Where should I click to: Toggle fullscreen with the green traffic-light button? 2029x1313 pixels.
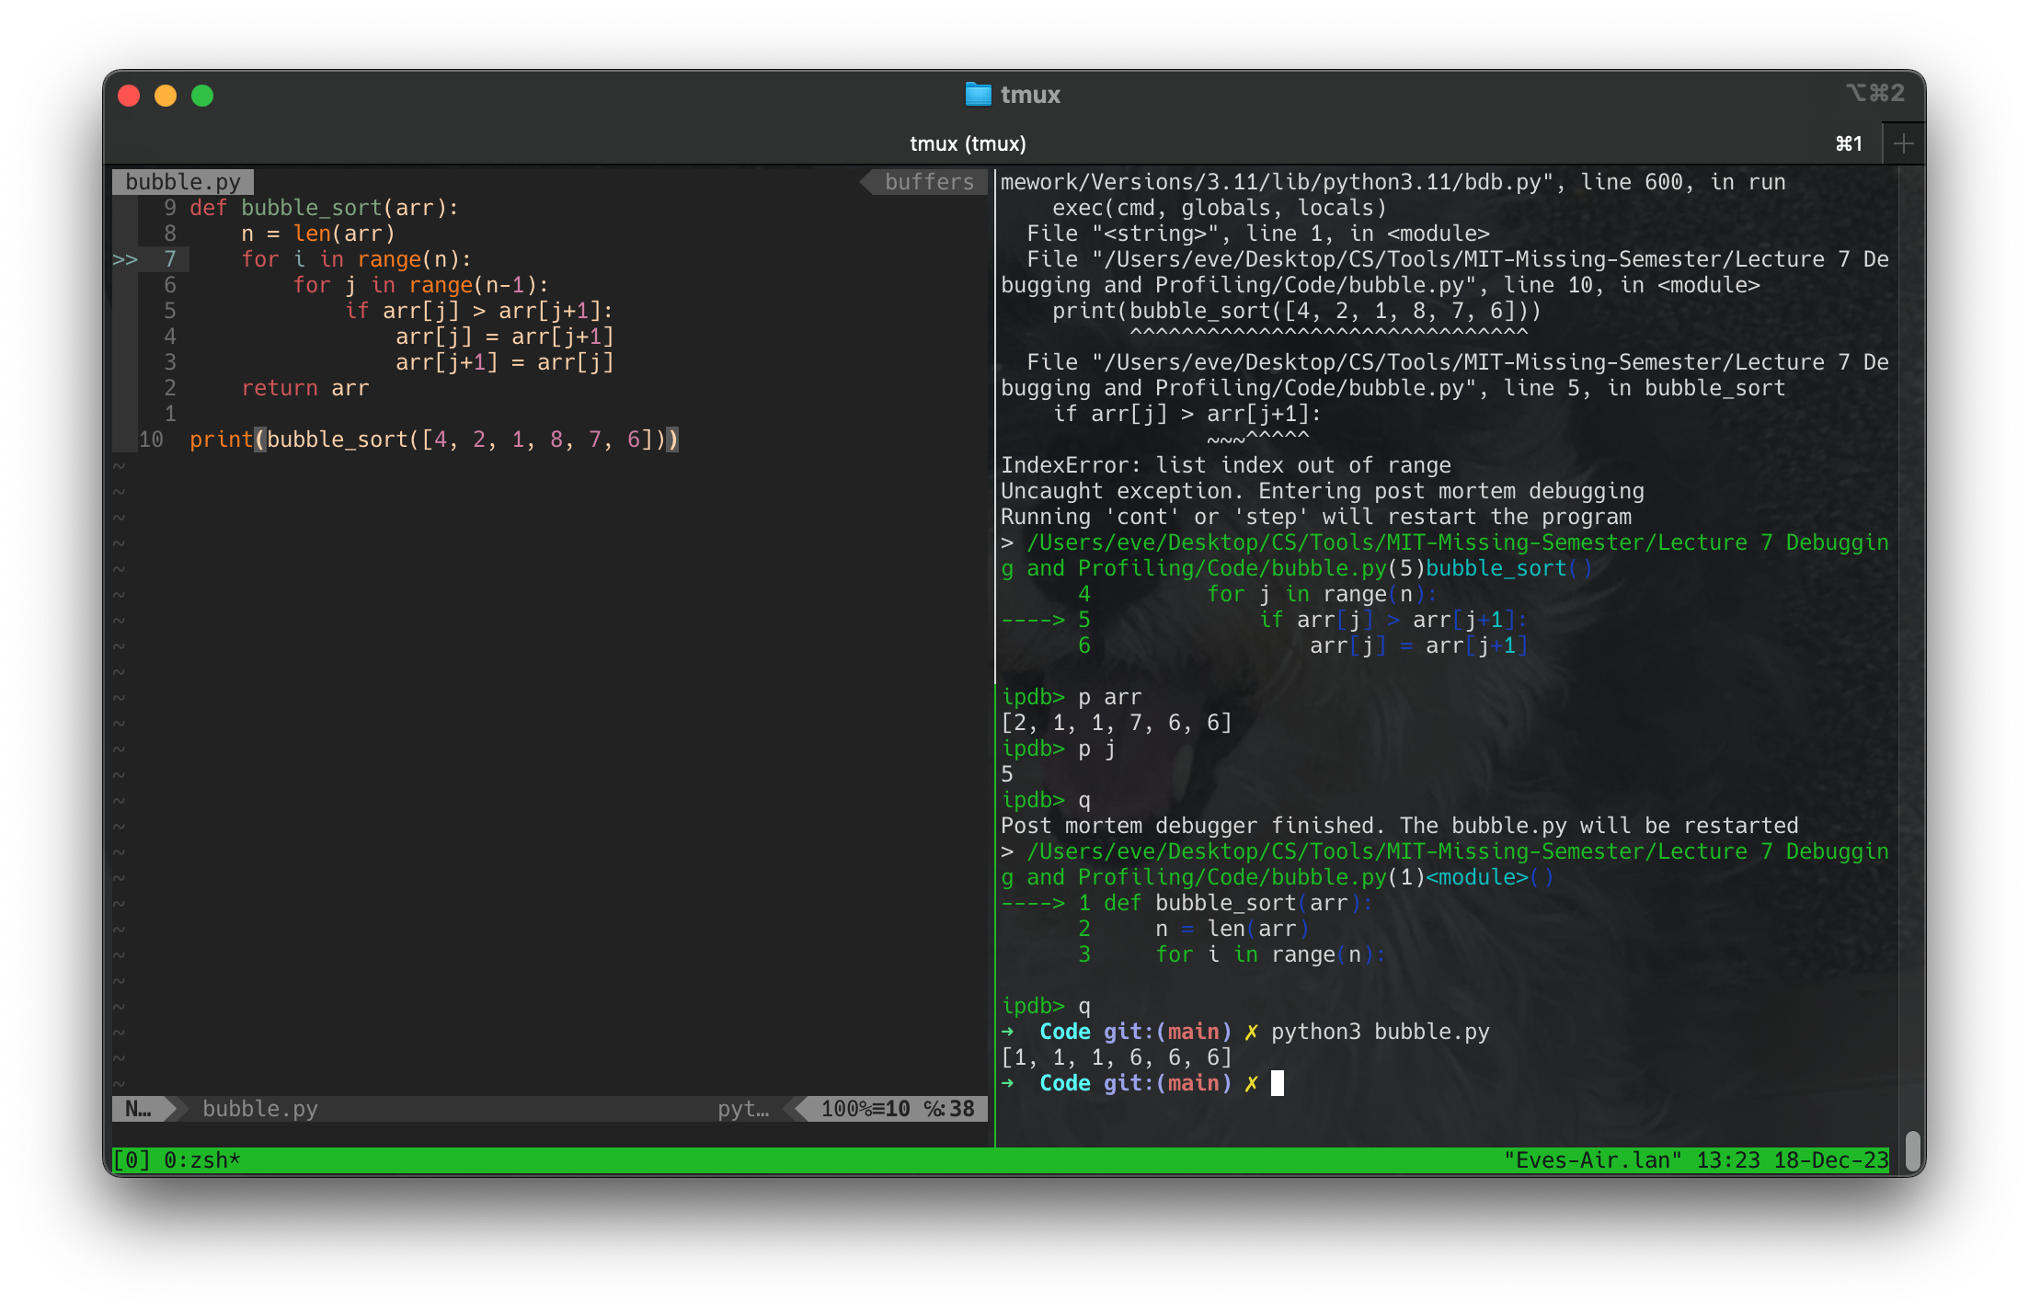[203, 95]
